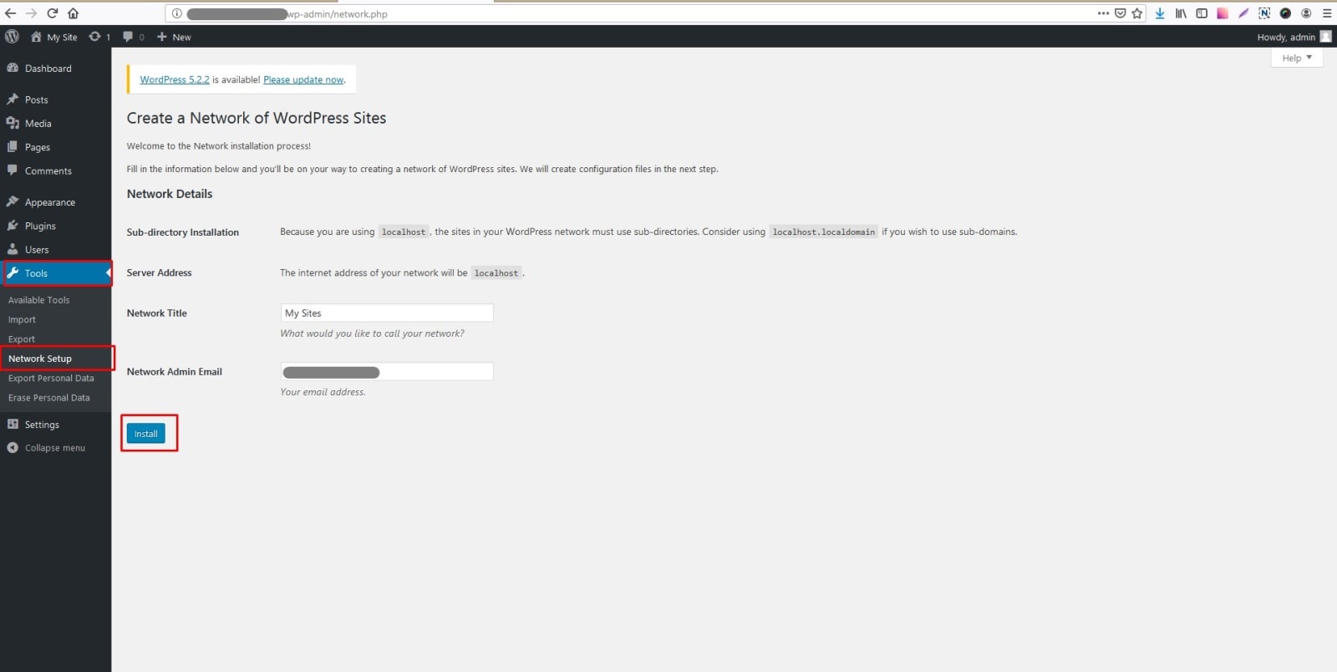Open the browser downloads arrow icon
This screenshot has width=1337, height=672.
coord(1160,13)
